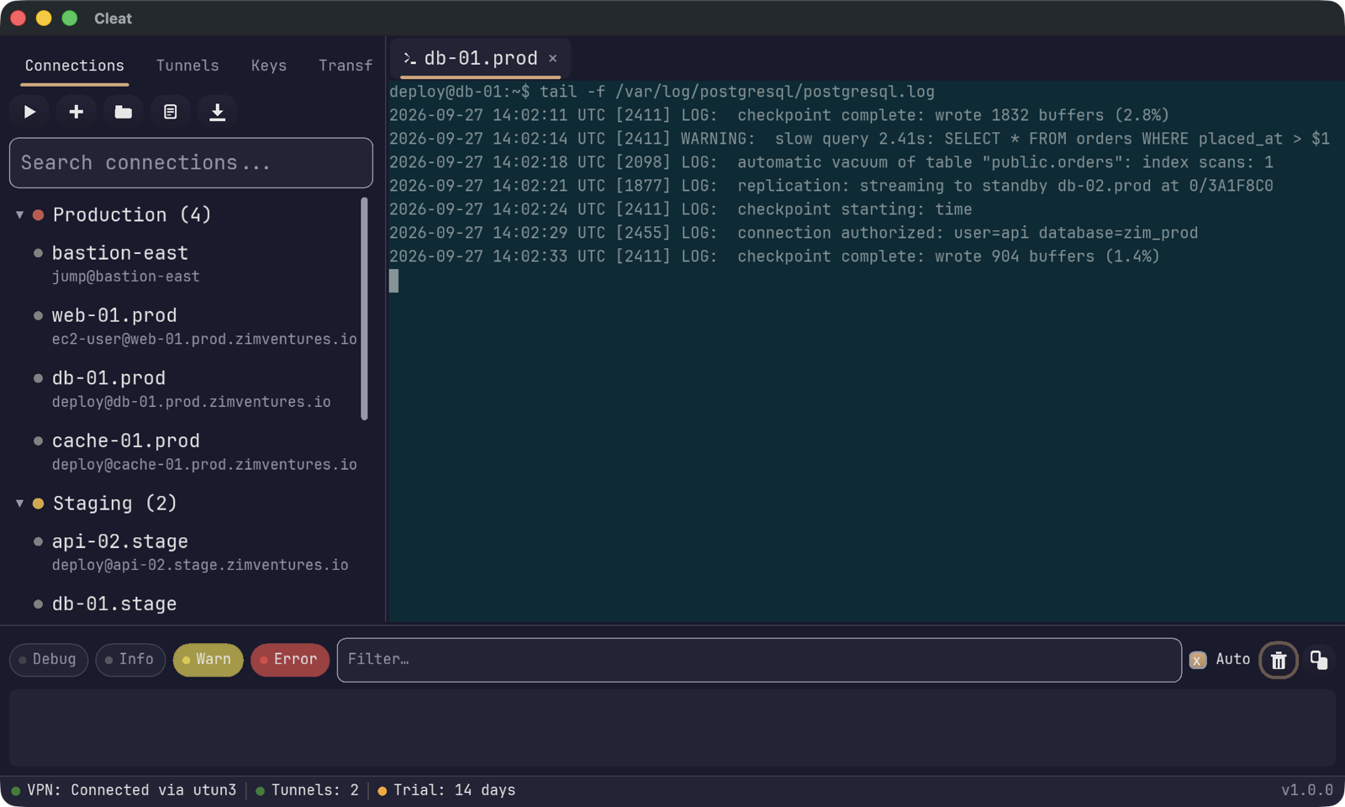The height and width of the screenshot is (807, 1345).
Task: Click the log Filter input field
Action: point(759,660)
